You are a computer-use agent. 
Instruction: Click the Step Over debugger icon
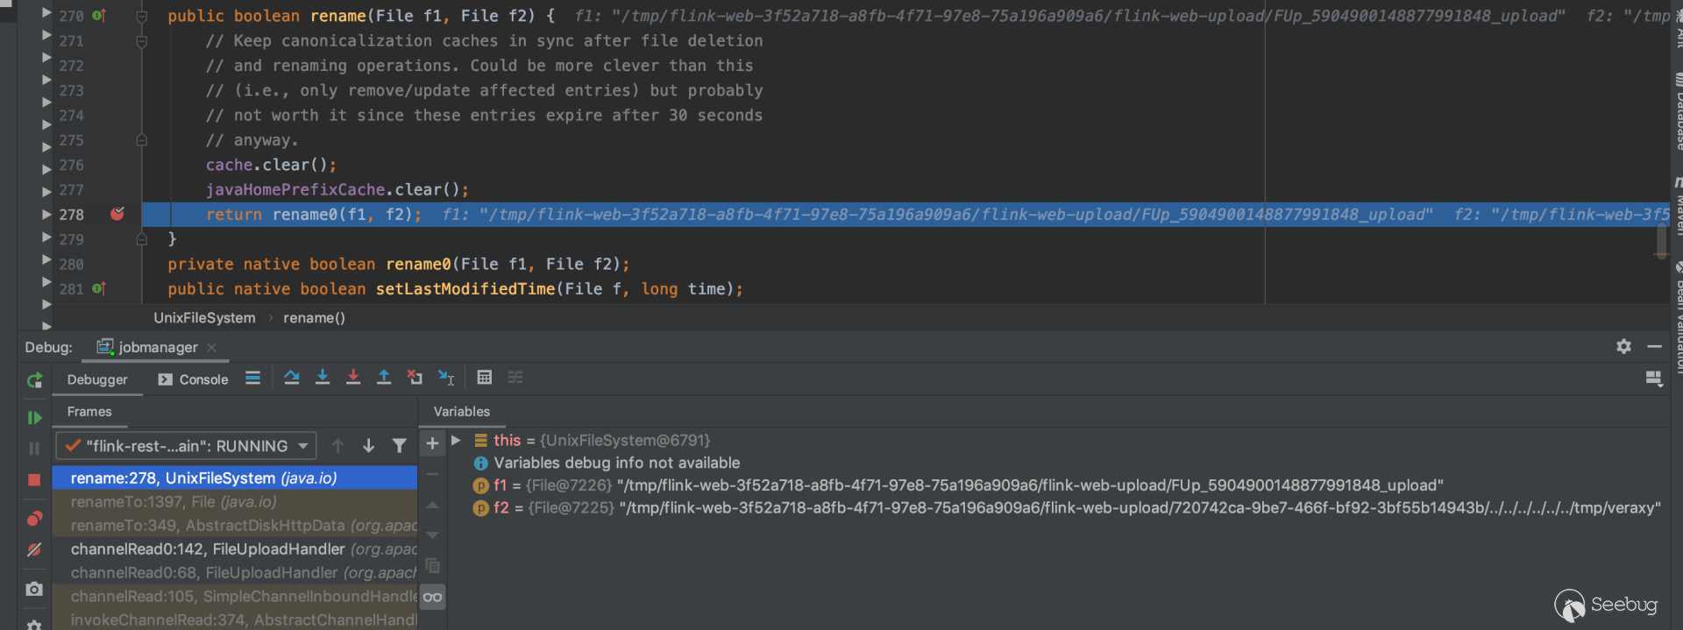(x=292, y=378)
